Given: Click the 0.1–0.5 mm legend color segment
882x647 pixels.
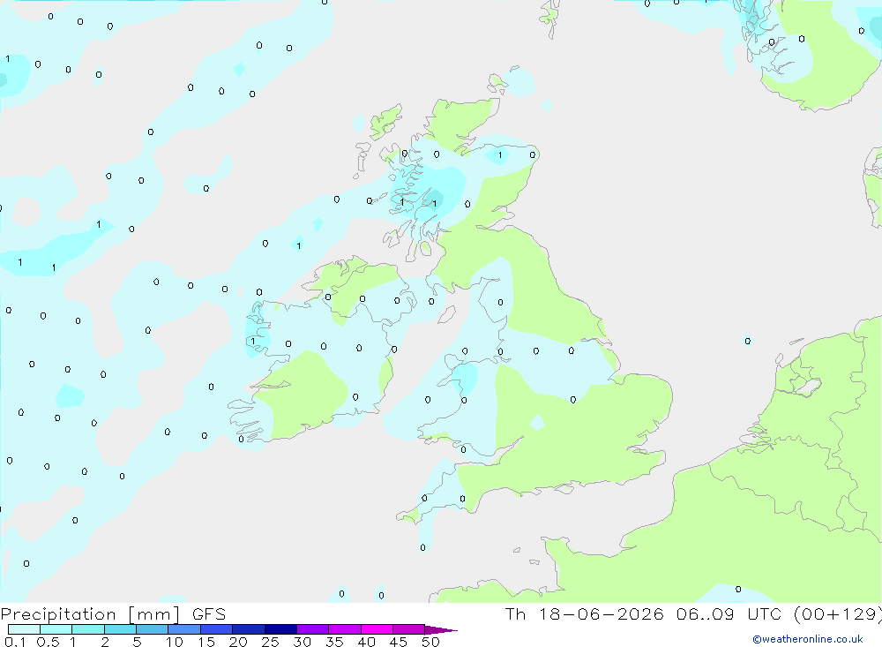Looking at the screenshot, I should point(24,629).
